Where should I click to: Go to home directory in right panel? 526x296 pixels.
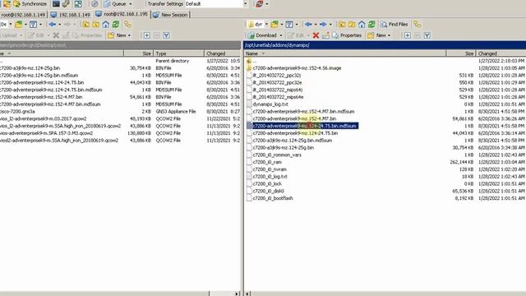[x=362, y=24]
